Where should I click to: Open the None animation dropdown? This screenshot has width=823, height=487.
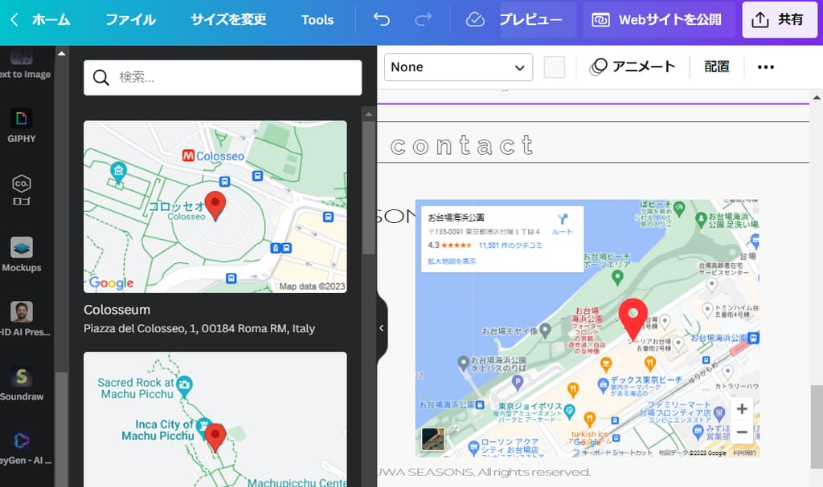point(457,67)
